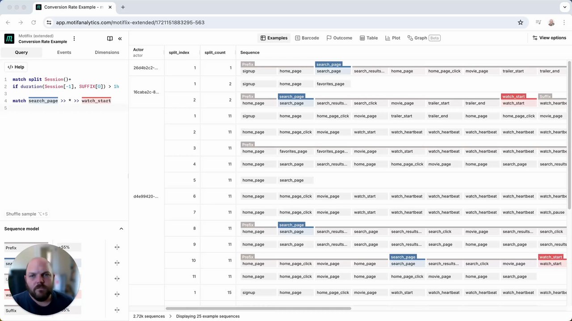Click the blue search_page tag in first row
This screenshot has height=321, width=572.
pyautogui.click(x=328, y=65)
